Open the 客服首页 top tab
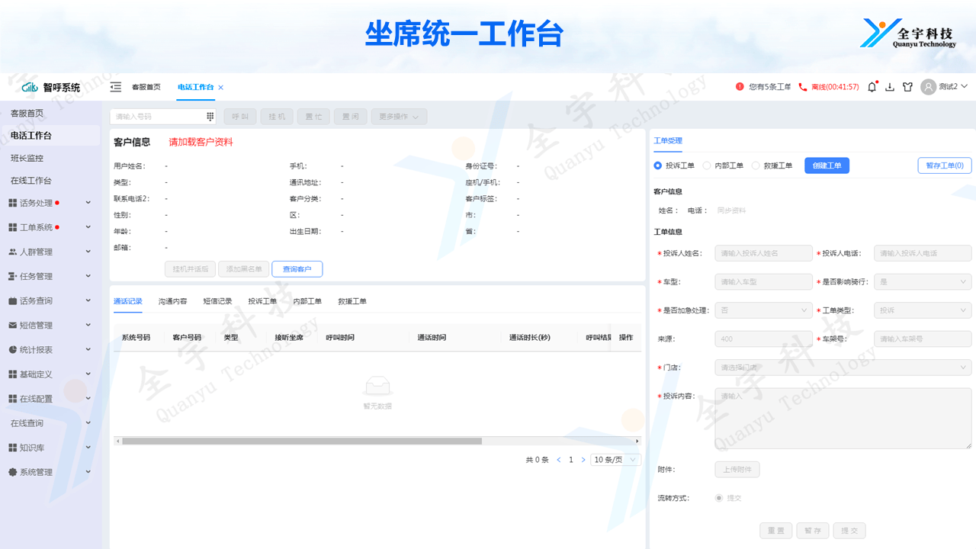The width and height of the screenshot is (976, 549). [146, 87]
